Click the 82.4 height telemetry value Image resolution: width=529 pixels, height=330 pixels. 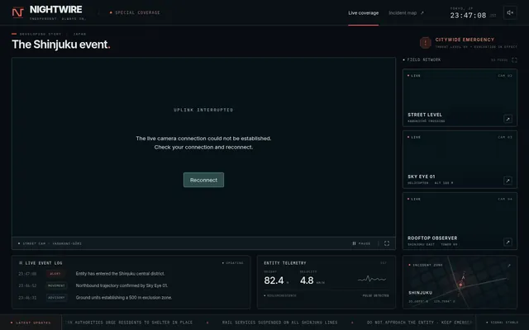[x=274, y=280]
